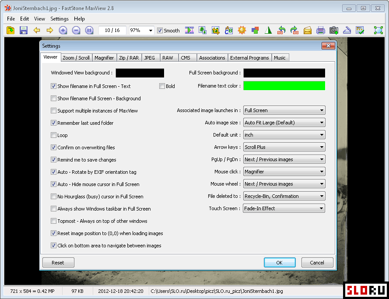Open the Arrow keys dropdown
Viewport: 389px width, 299px height.
pyautogui.click(x=284, y=147)
